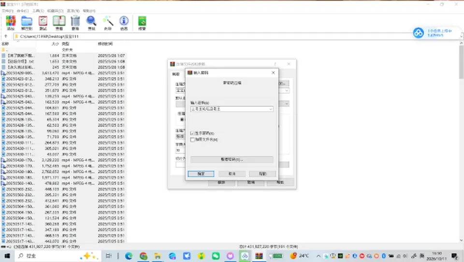Click Cancel button of background archive dialog
The height and width of the screenshot is (262, 464).
point(251,182)
